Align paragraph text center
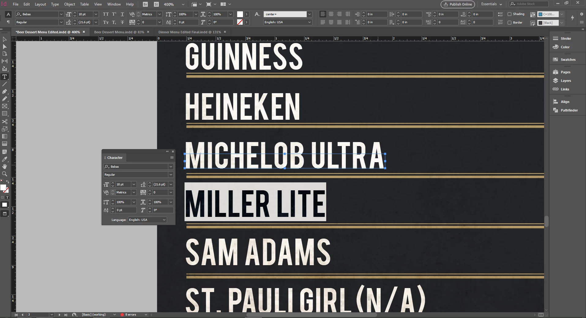Viewport: 586px width, 318px height. click(x=331, y=14)
